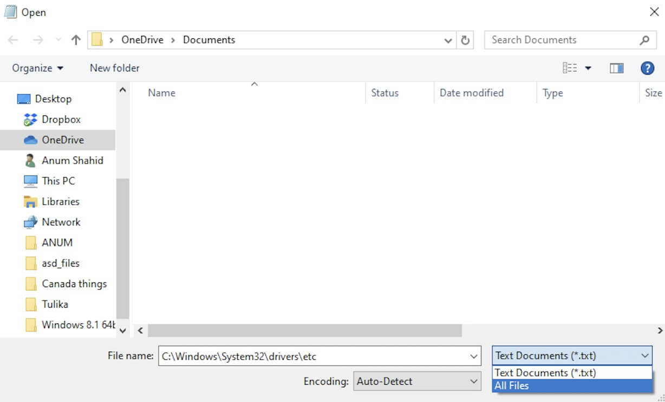Click the change view layout icon
The height and width of the screenshot is (402, 665).
pos(570,68)
